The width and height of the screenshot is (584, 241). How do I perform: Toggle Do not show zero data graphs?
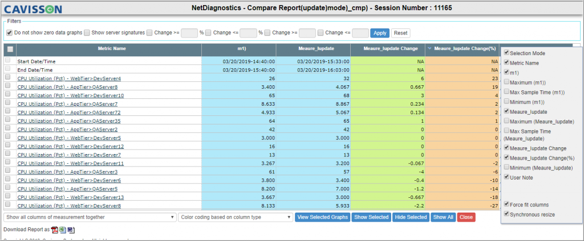[x=9, y=32]
